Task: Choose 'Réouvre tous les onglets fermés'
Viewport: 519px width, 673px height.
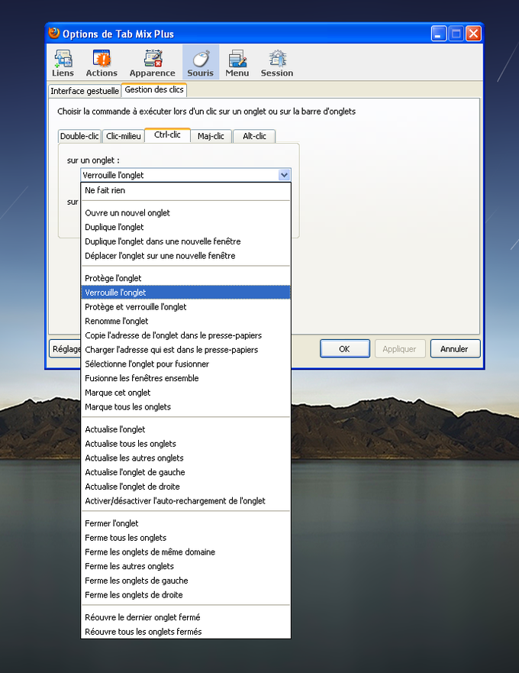Action: (185, 632)
